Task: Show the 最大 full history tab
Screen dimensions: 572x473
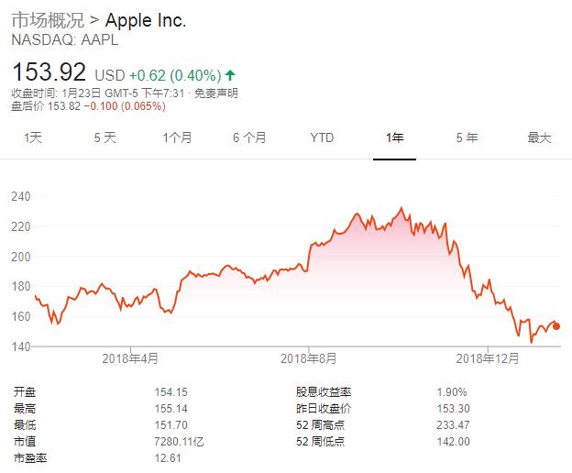Action: [x=539, y=137]
